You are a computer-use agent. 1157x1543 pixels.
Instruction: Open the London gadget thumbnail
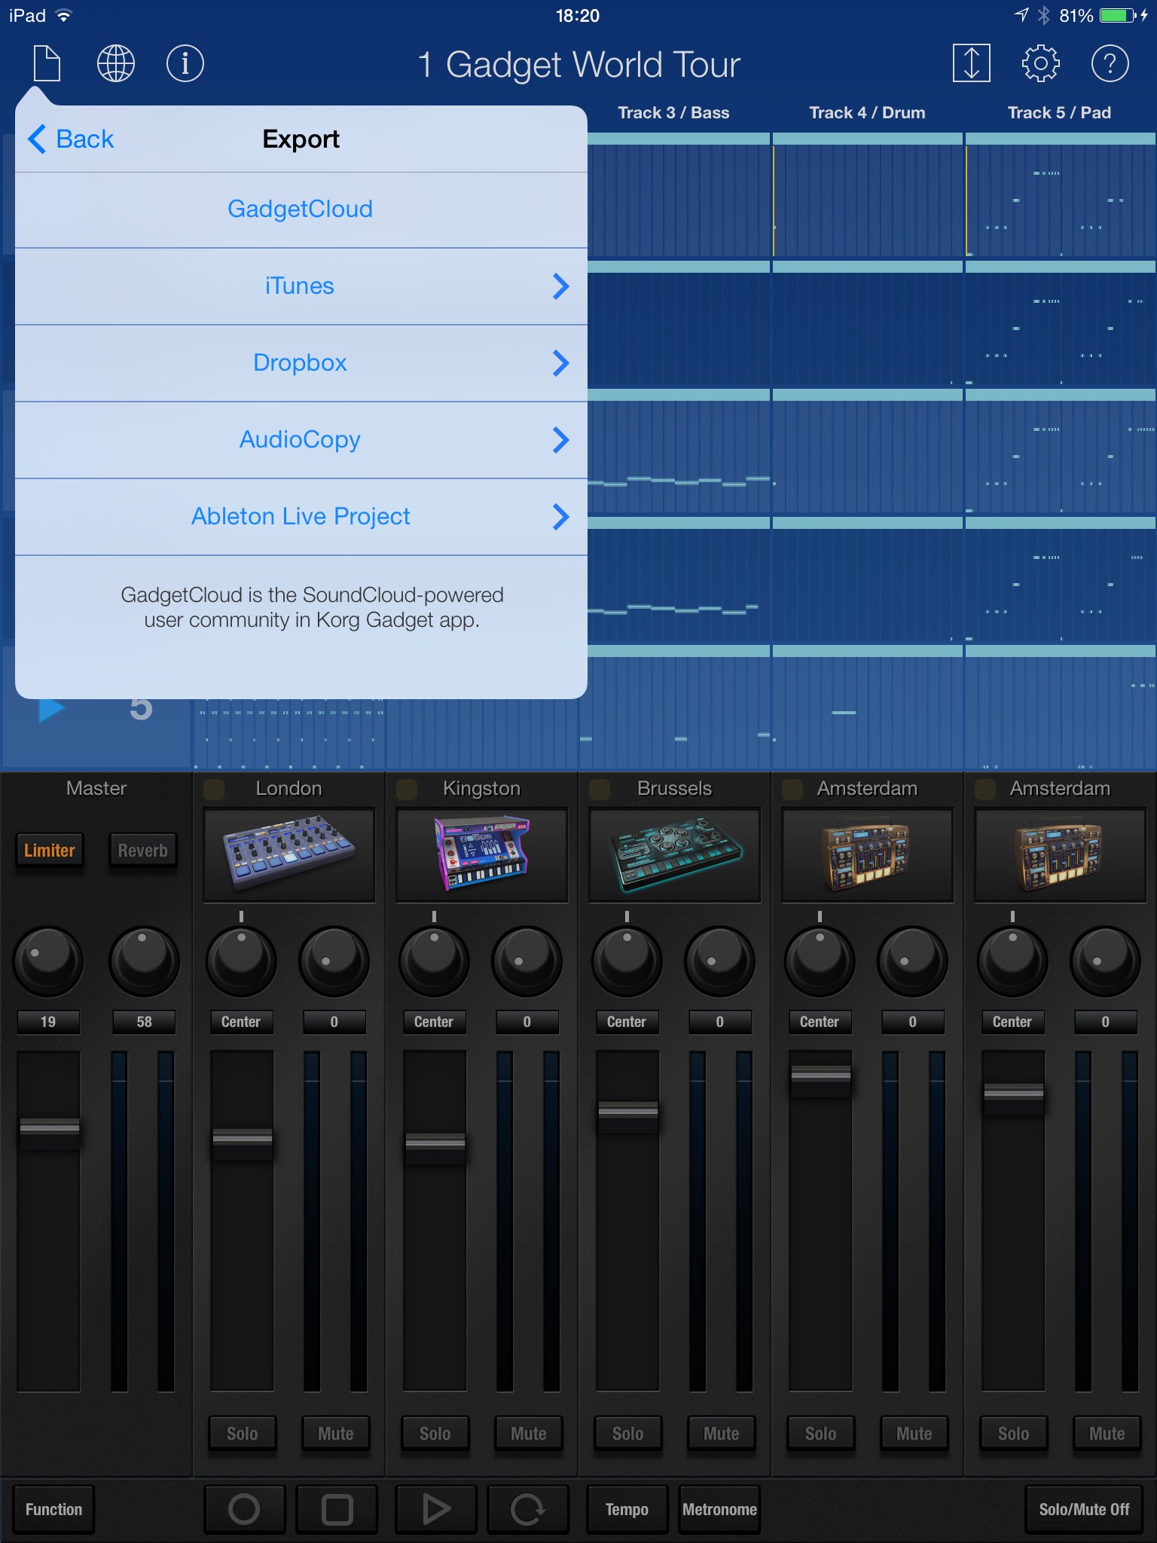pyautogui.click(x=289, y=855)
